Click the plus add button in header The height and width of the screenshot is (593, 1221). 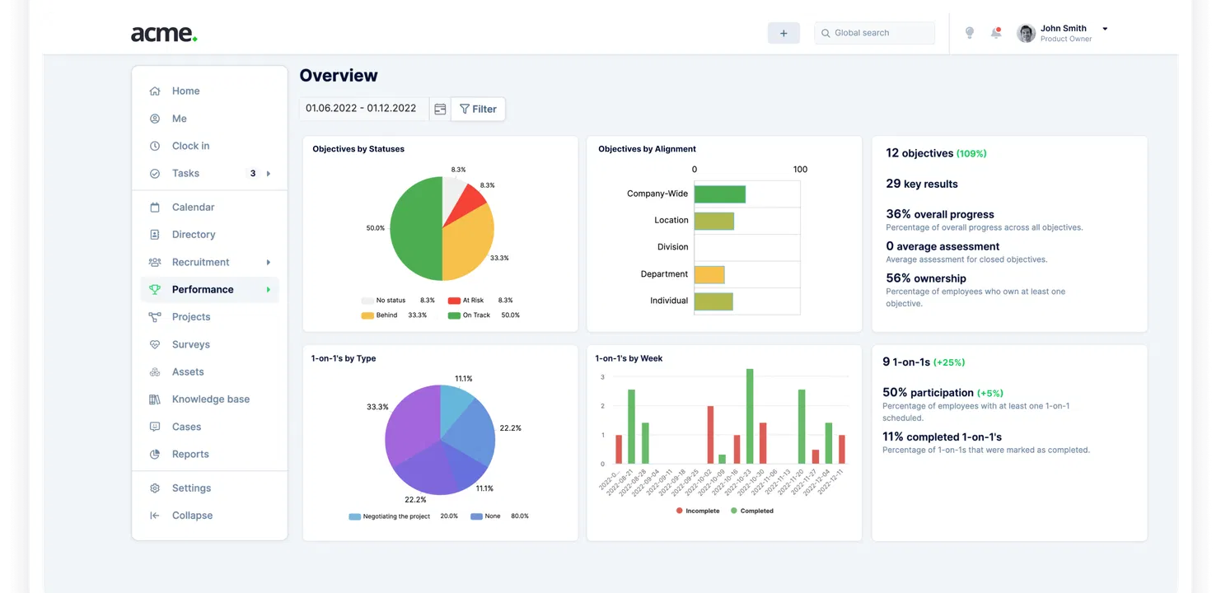tap(784, 33)
